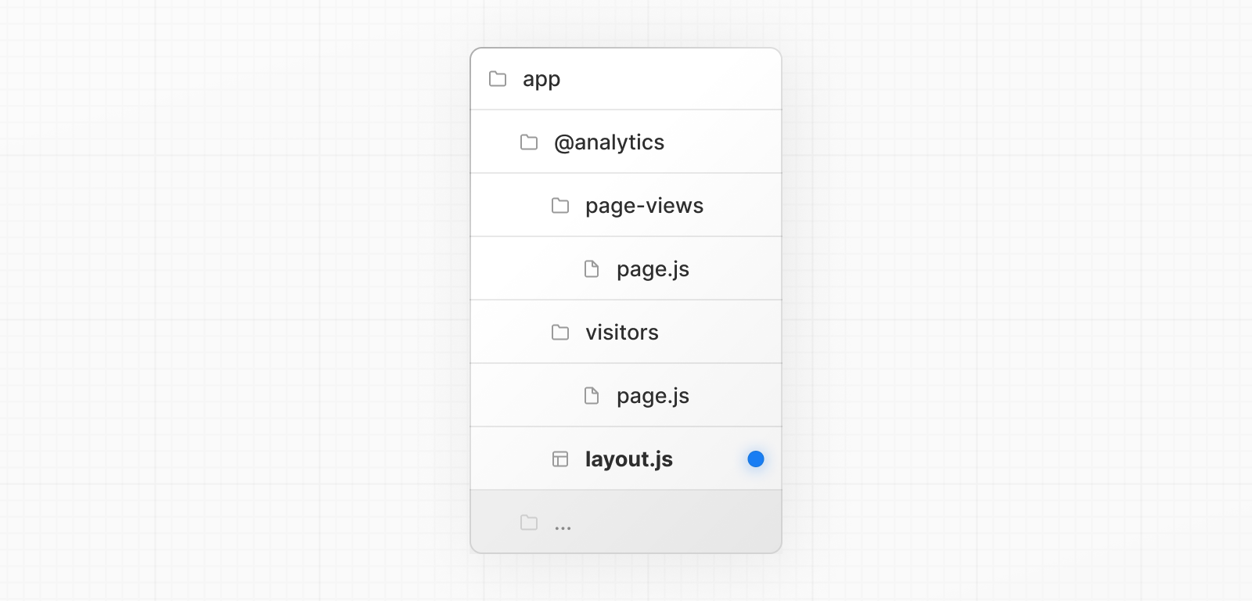The height and width of the screenshot is (601, 1252).
Task: Click the layout.js layout icon
Action: [560, 459]
